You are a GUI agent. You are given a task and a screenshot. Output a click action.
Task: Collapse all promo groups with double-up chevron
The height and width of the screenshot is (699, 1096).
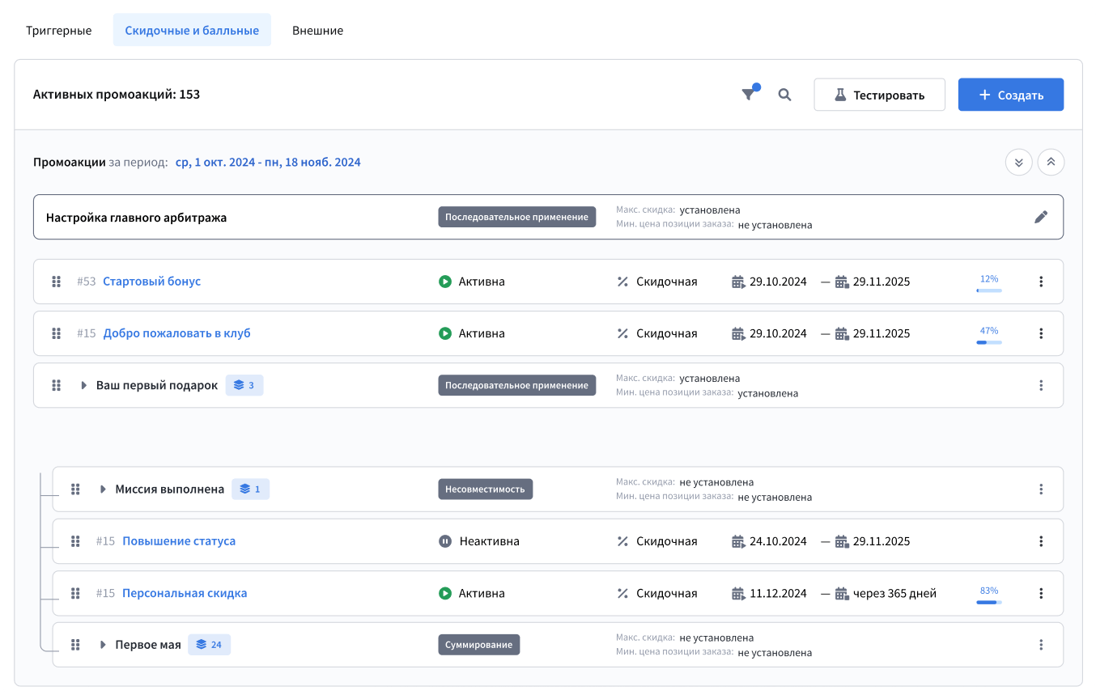coord(1051,162)
